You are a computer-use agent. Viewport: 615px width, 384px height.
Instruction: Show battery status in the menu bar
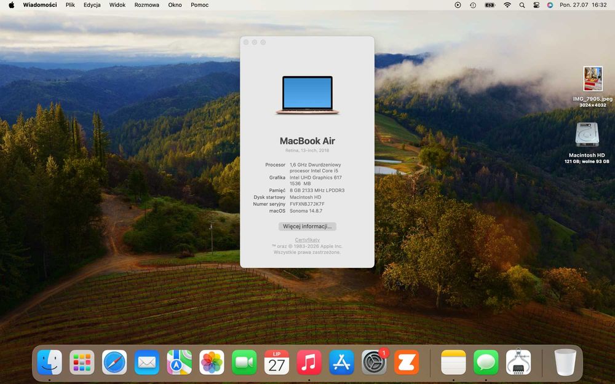click(x=490, y=5)
